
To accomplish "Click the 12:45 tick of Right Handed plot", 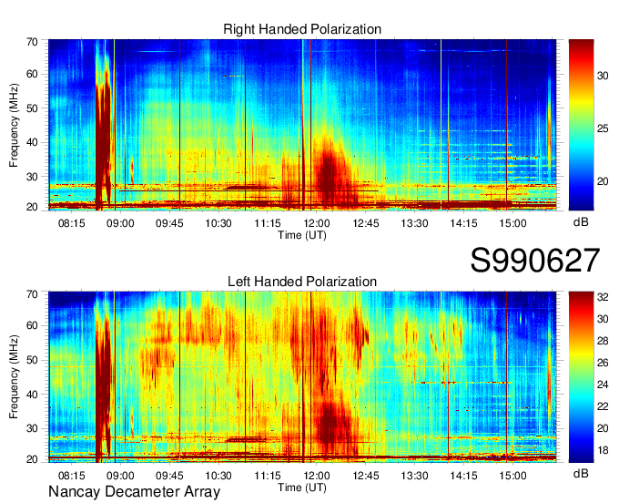I will click(x=366, y=223).
